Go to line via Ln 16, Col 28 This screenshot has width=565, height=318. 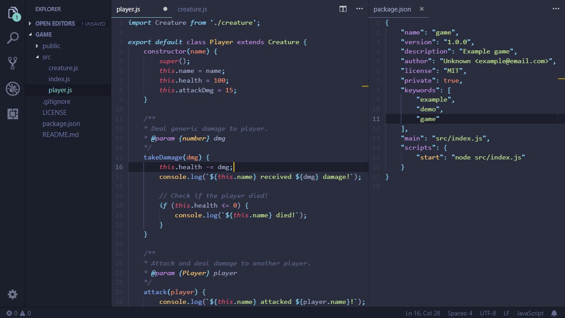click(x=423, y=313)
